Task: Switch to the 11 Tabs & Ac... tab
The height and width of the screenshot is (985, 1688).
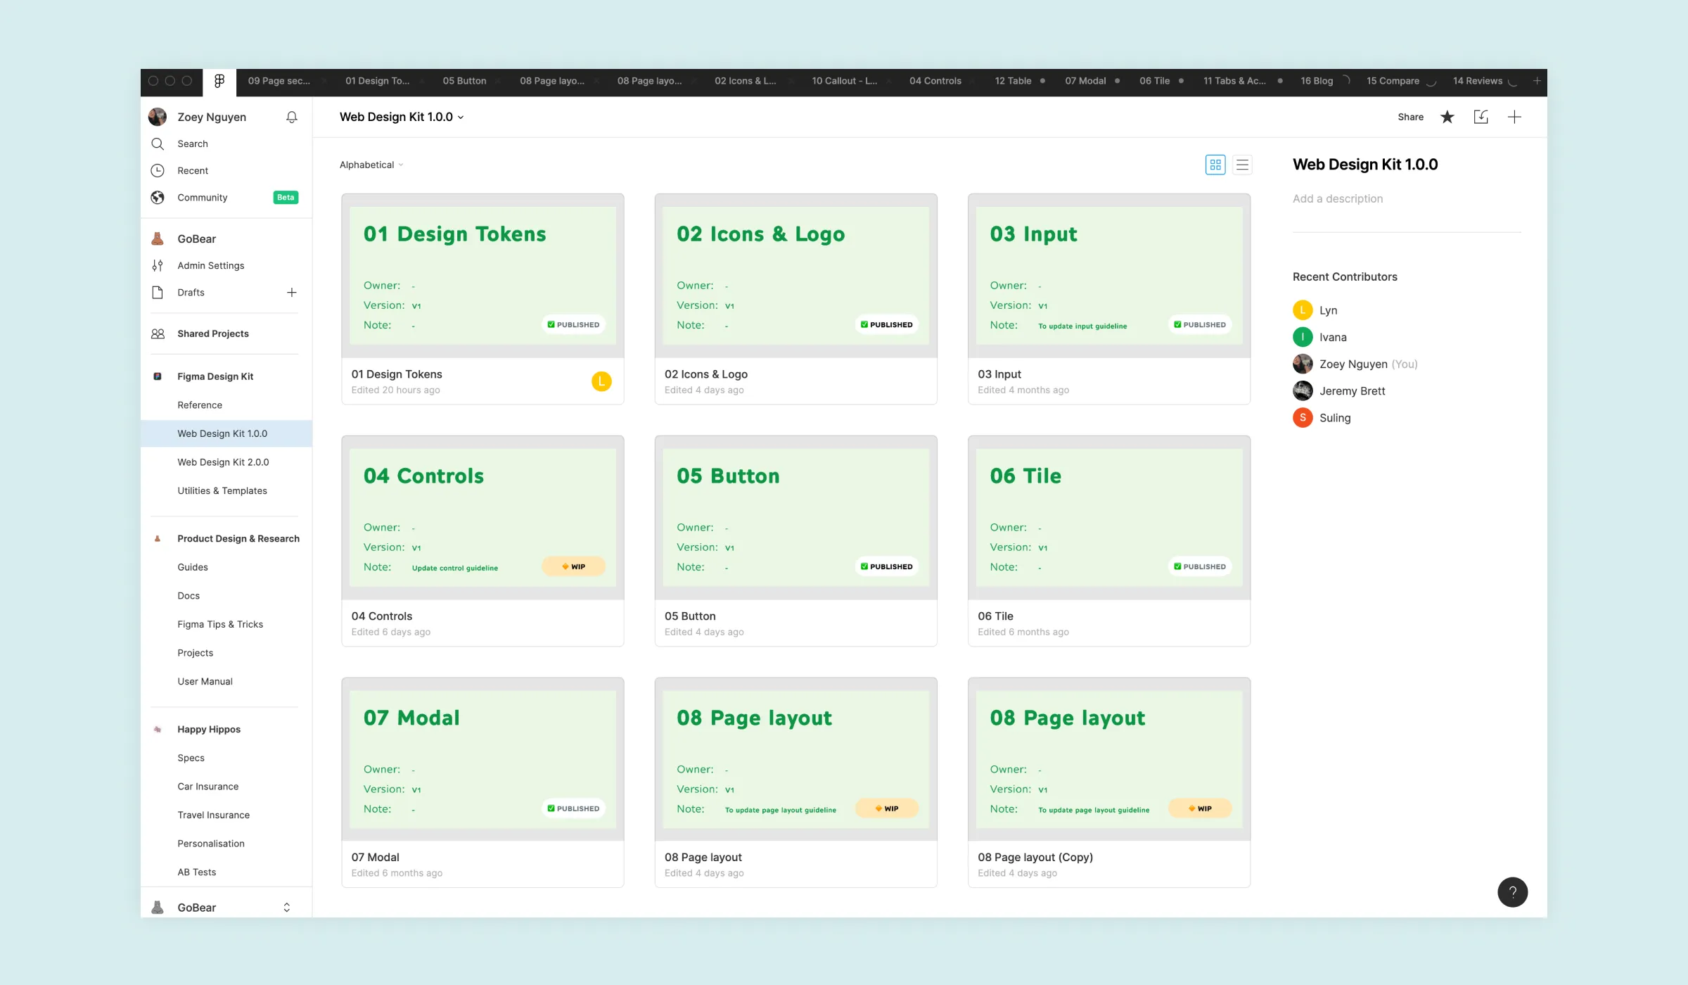Action: click(1234, 81)
